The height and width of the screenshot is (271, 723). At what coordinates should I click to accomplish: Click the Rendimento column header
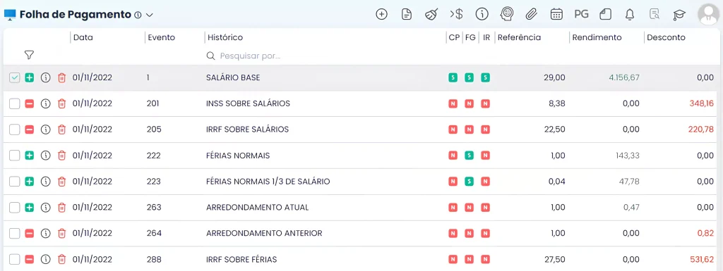click(x=597, y=38)
